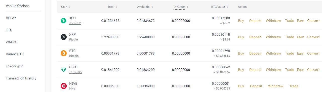This screenshot has width=327, height=92.
Task: Open the TetherUS name link
Action: tap(75, 72)
